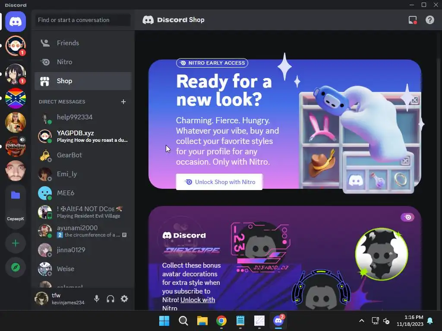Toggle headphones deafen

click(x=110, y=299)
